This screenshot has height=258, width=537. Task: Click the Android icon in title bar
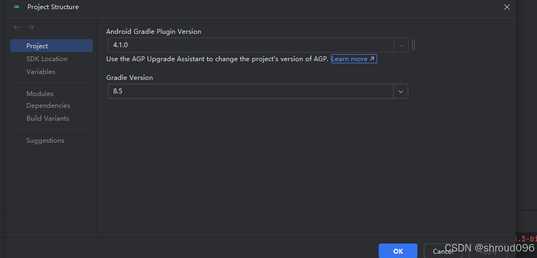point(17,7)
